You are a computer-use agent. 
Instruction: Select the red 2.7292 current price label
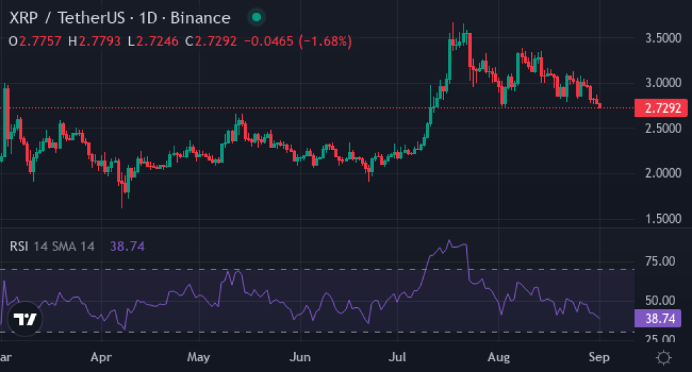click(x=661, y=108)
